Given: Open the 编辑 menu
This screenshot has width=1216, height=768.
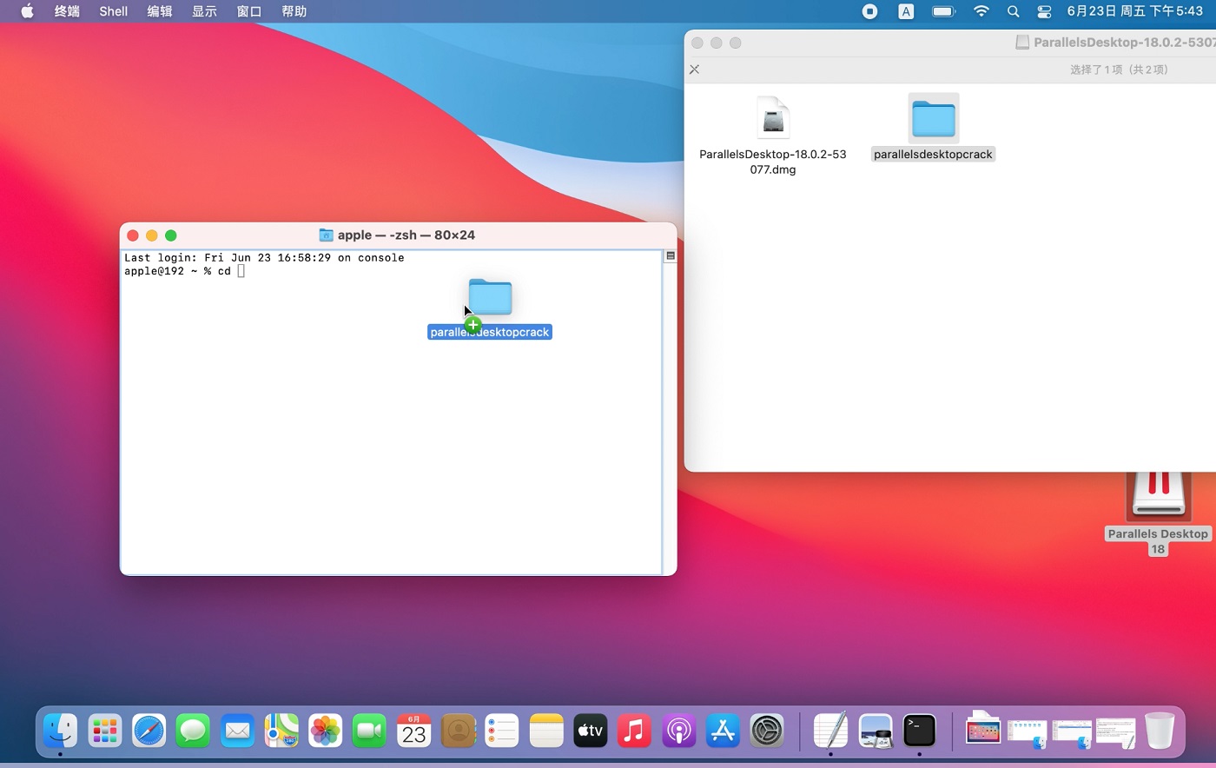Looking at the screenshot, I should [160, 11].
